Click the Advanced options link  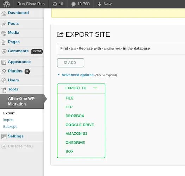[78, 75]
